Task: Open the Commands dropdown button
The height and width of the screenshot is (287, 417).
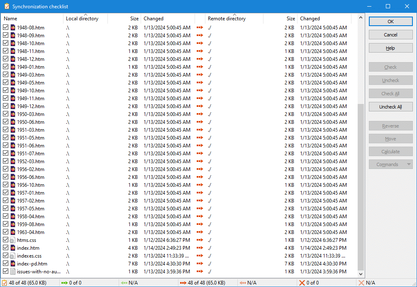Action: click(x=390, y=164)
